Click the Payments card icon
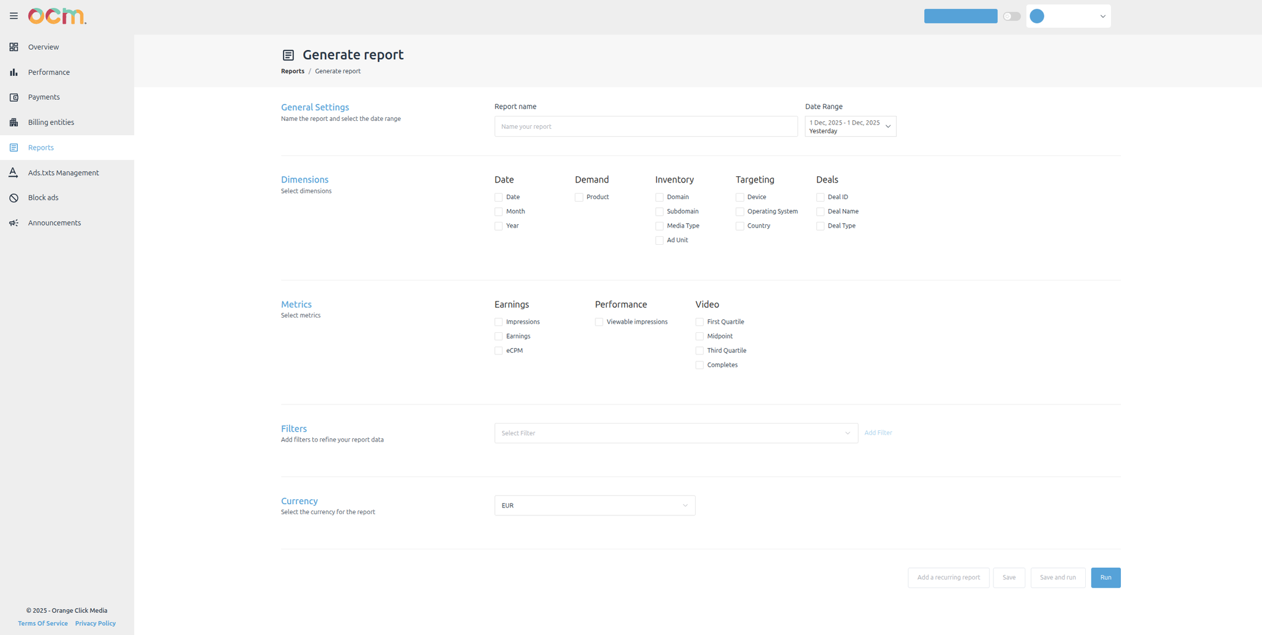The image size is (1262, 635). pyautogui.click(x=14, y=97)
